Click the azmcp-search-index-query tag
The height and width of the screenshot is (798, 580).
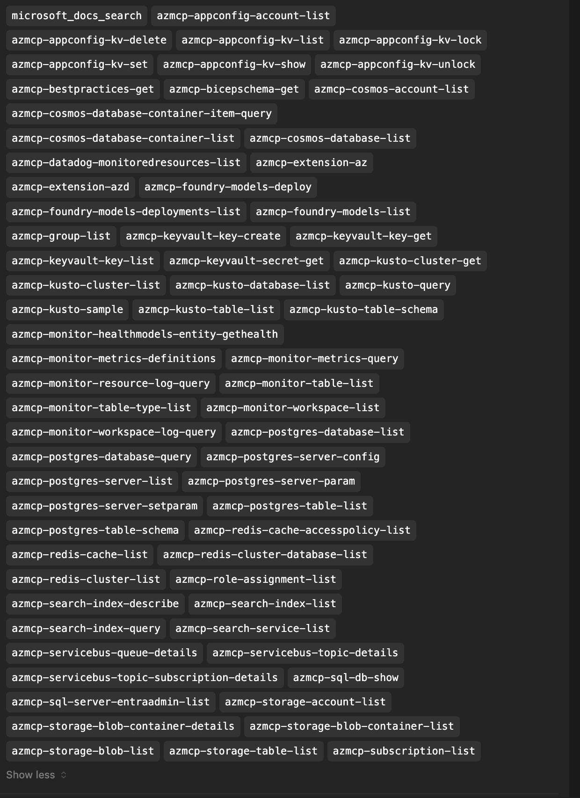[86, 628]
